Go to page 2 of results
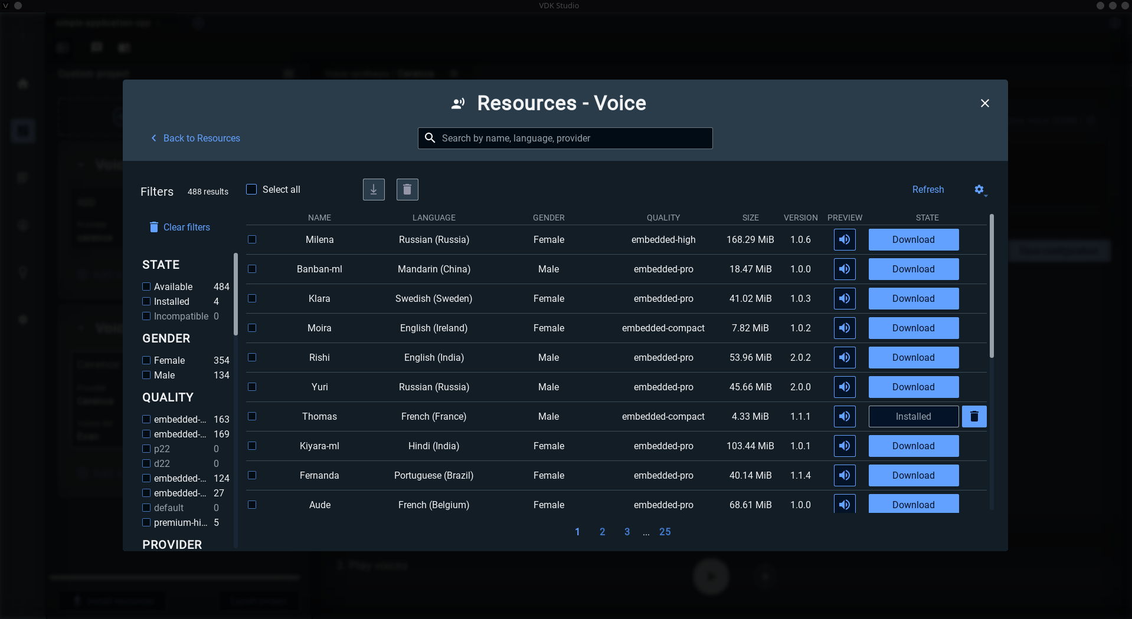Screen dimensions: 1132x619 (602, 532)
